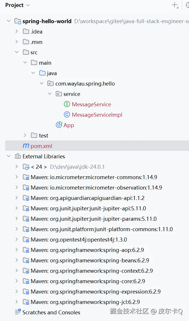The image size is (189, 321).
Task: Select the MessageServiceImpl class
Action: tap(97, 115)
